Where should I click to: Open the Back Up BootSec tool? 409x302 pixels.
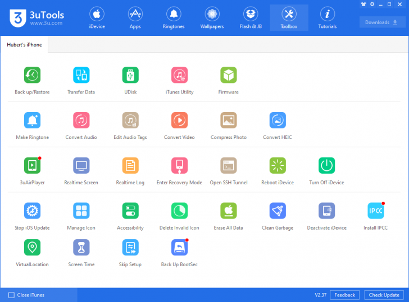(x=179, y=248)
